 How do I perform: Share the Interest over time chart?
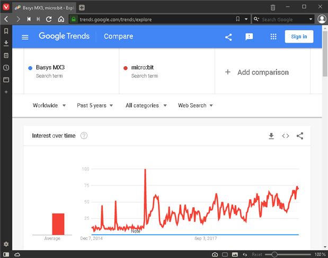pos(300,136)
